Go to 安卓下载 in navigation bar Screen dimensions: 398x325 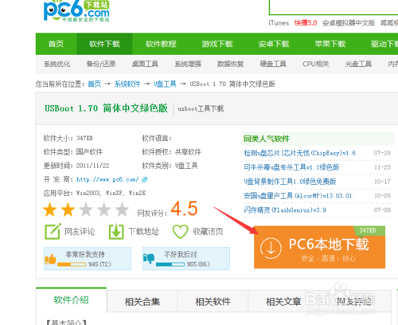tap(274, 44)
